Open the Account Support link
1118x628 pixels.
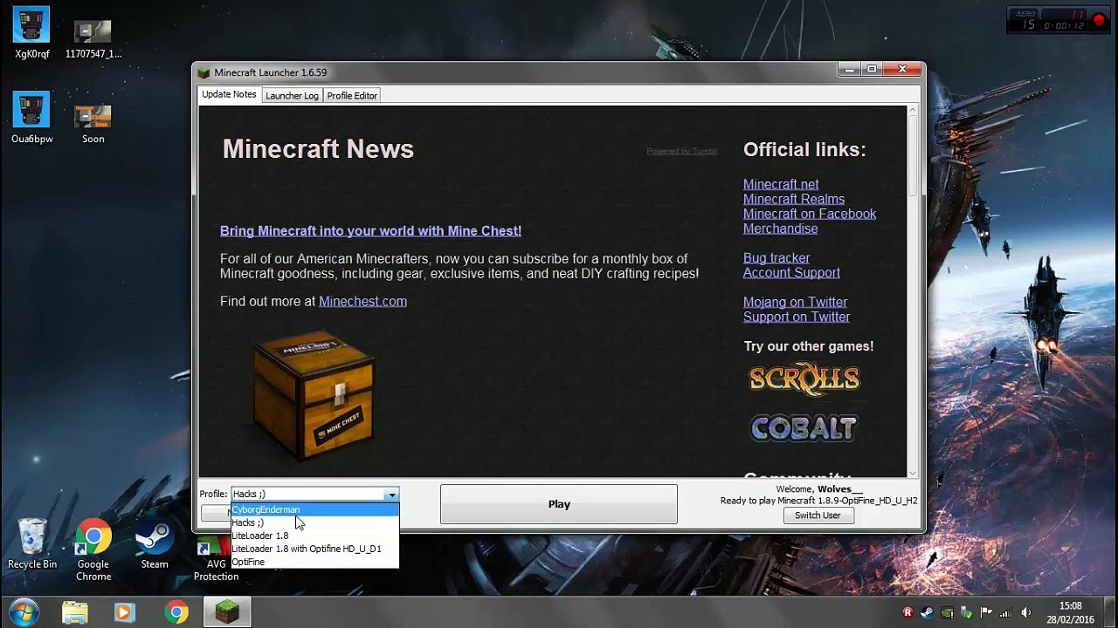[x=791, y=273]
